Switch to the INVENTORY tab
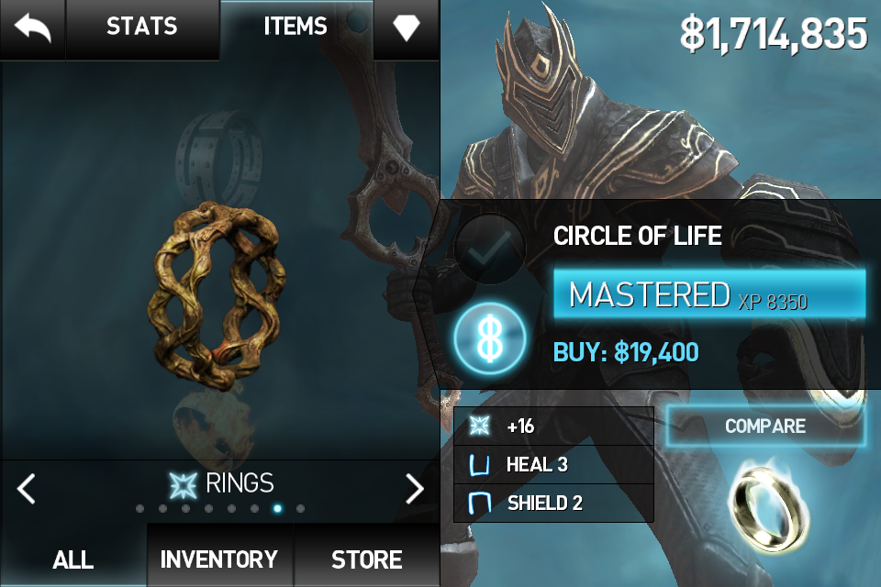 tap(219, 559)
